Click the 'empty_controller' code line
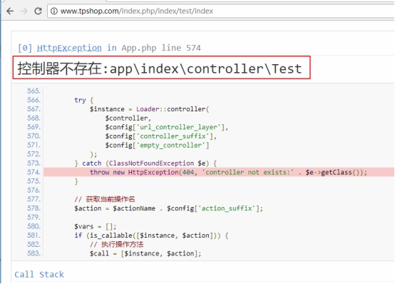Viewport: 395px width, 284px height. point(157,146)
